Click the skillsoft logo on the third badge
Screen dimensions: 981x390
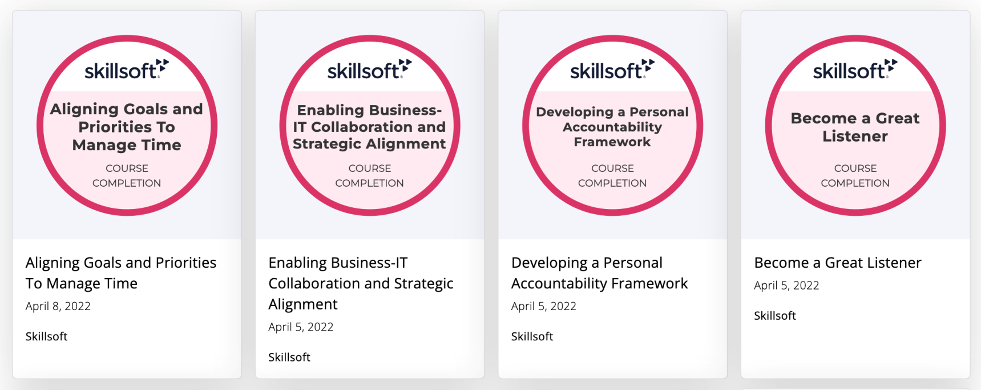[611, 69]
